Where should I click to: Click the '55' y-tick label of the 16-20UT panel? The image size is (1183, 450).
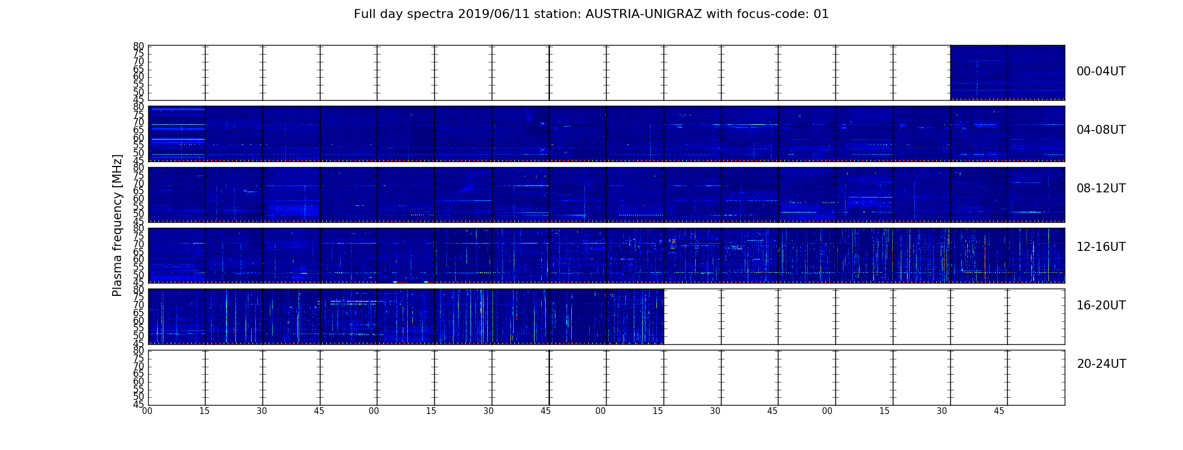(139, 328)
